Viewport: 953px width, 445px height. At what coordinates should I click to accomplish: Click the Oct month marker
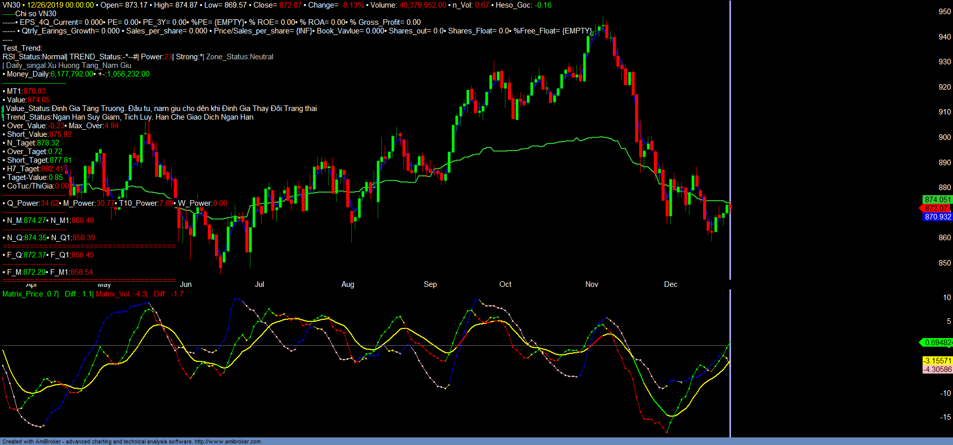point(505,284)
